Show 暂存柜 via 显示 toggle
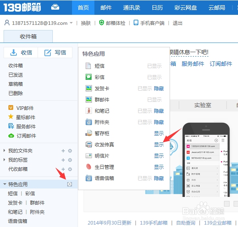 (x=159, y=134)
